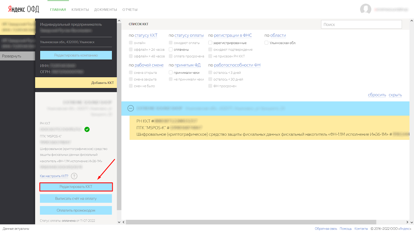
Task: Click the right edge scroll-down arrow
Action: point(412,222)
